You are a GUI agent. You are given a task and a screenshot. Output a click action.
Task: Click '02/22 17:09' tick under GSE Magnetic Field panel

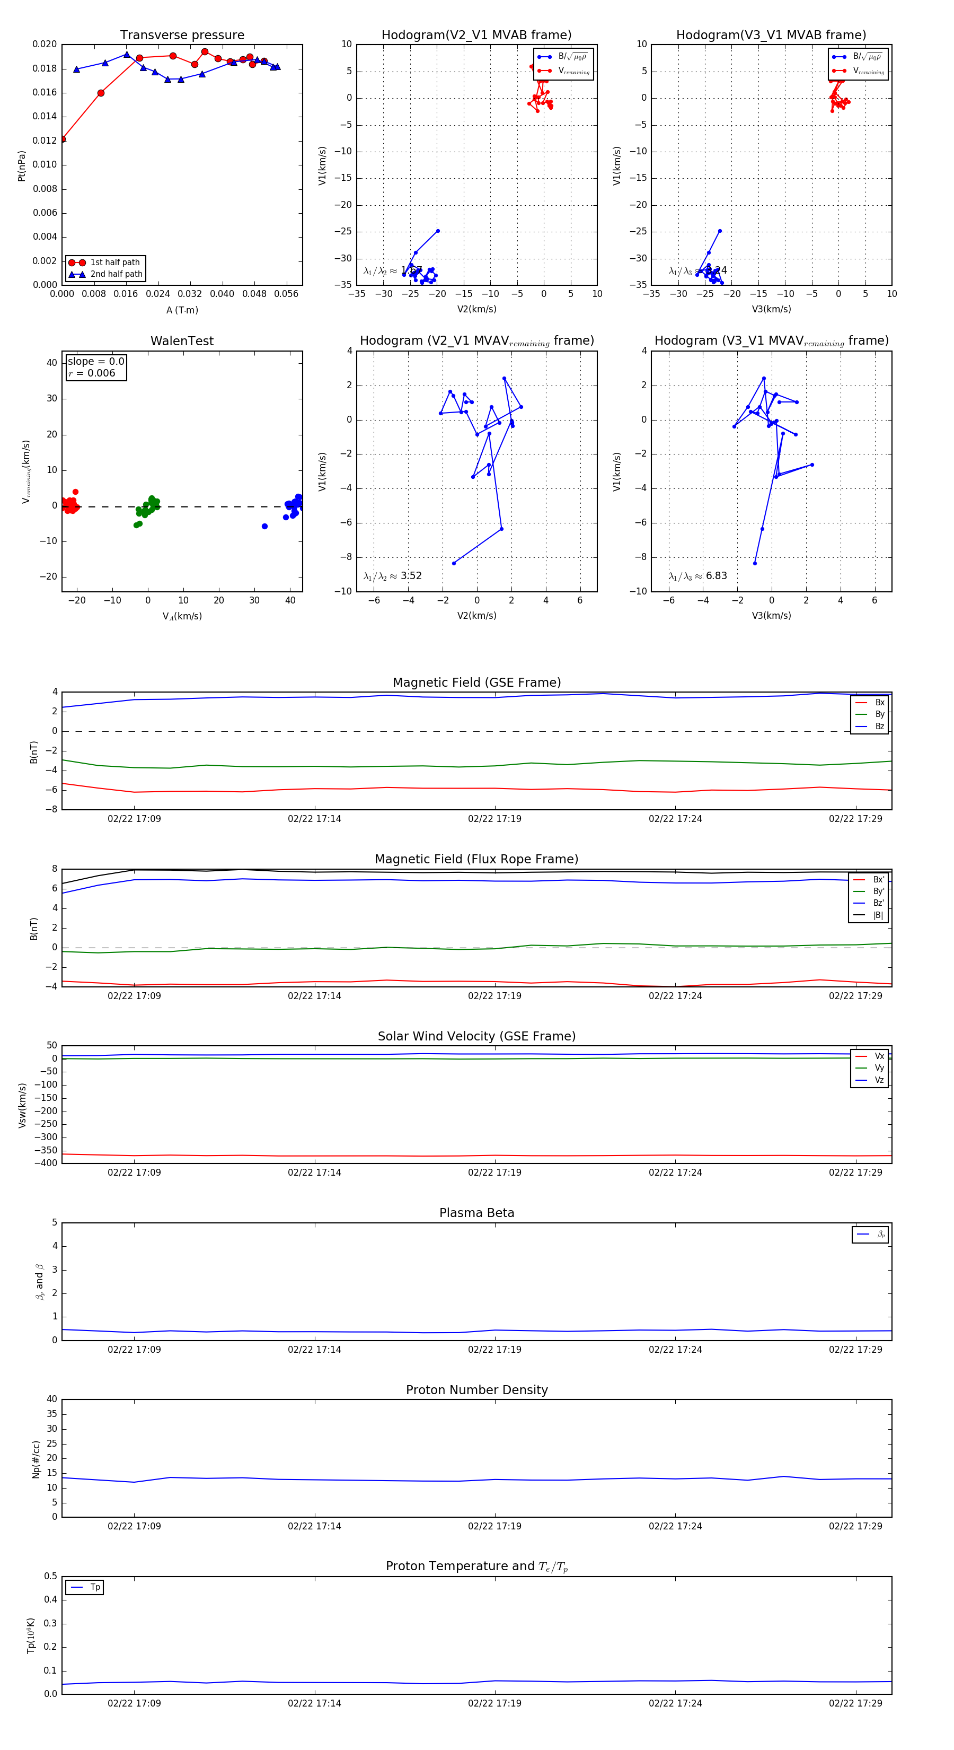click(135, 819)
